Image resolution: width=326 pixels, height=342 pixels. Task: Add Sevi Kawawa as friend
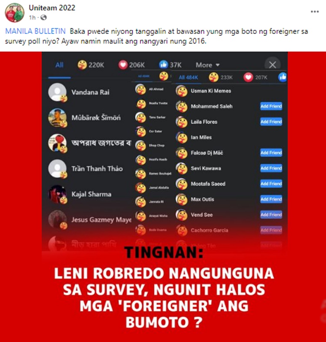(x=271, y=168)
